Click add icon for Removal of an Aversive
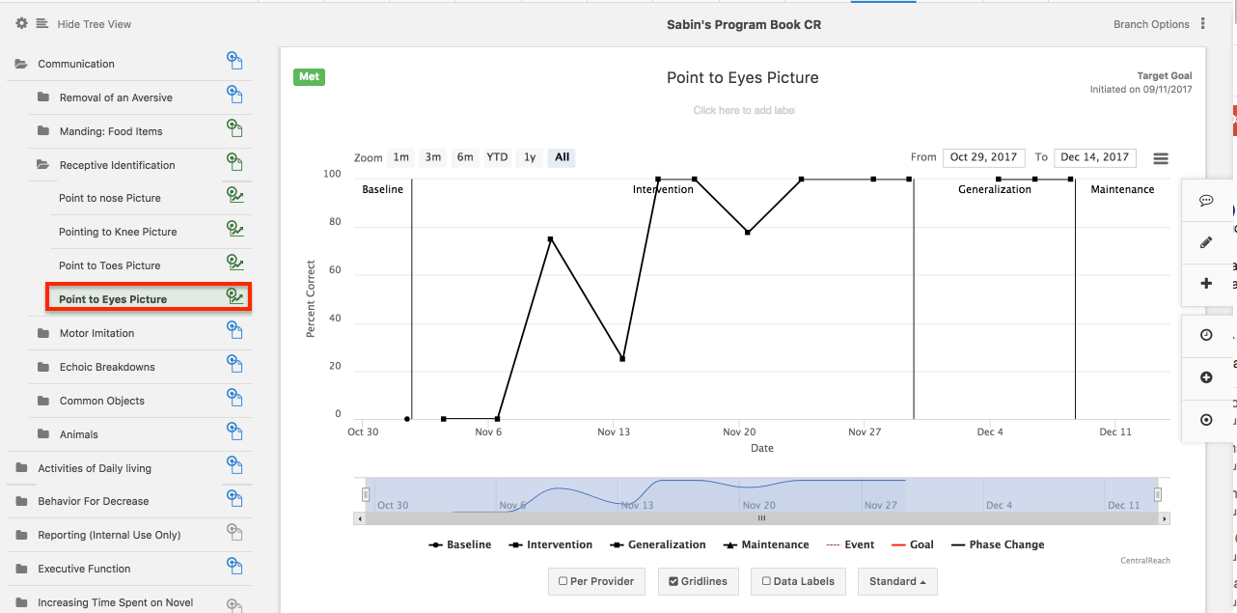Viewport: 1237px width, 613px height. pos(234,95)
